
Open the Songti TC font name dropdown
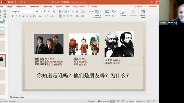click(x=34, y=11)
